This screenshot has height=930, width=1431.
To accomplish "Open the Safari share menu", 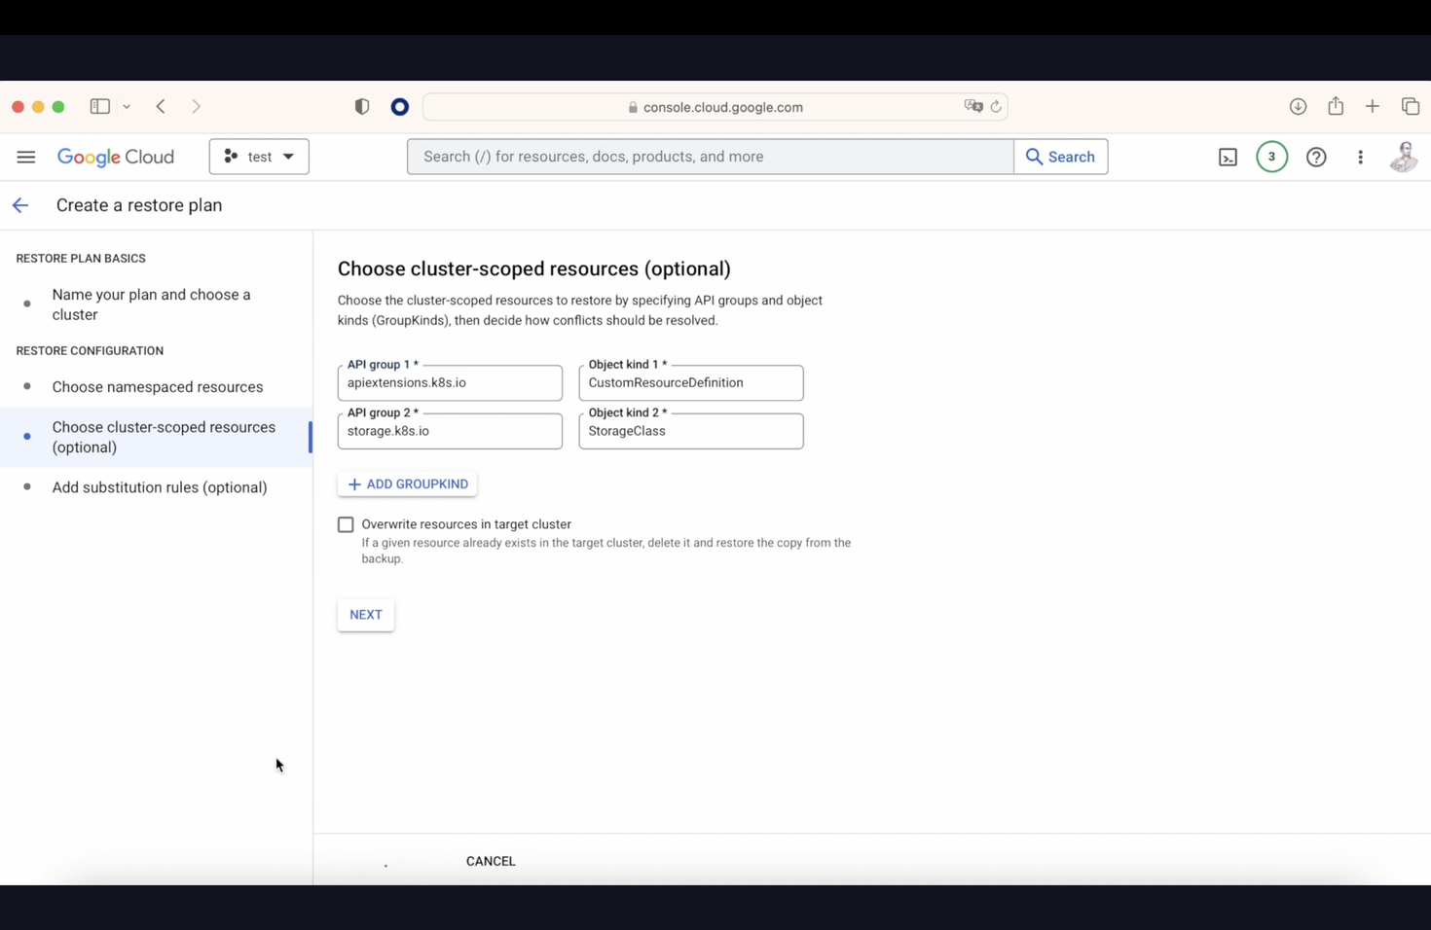I will (1336, 106).
